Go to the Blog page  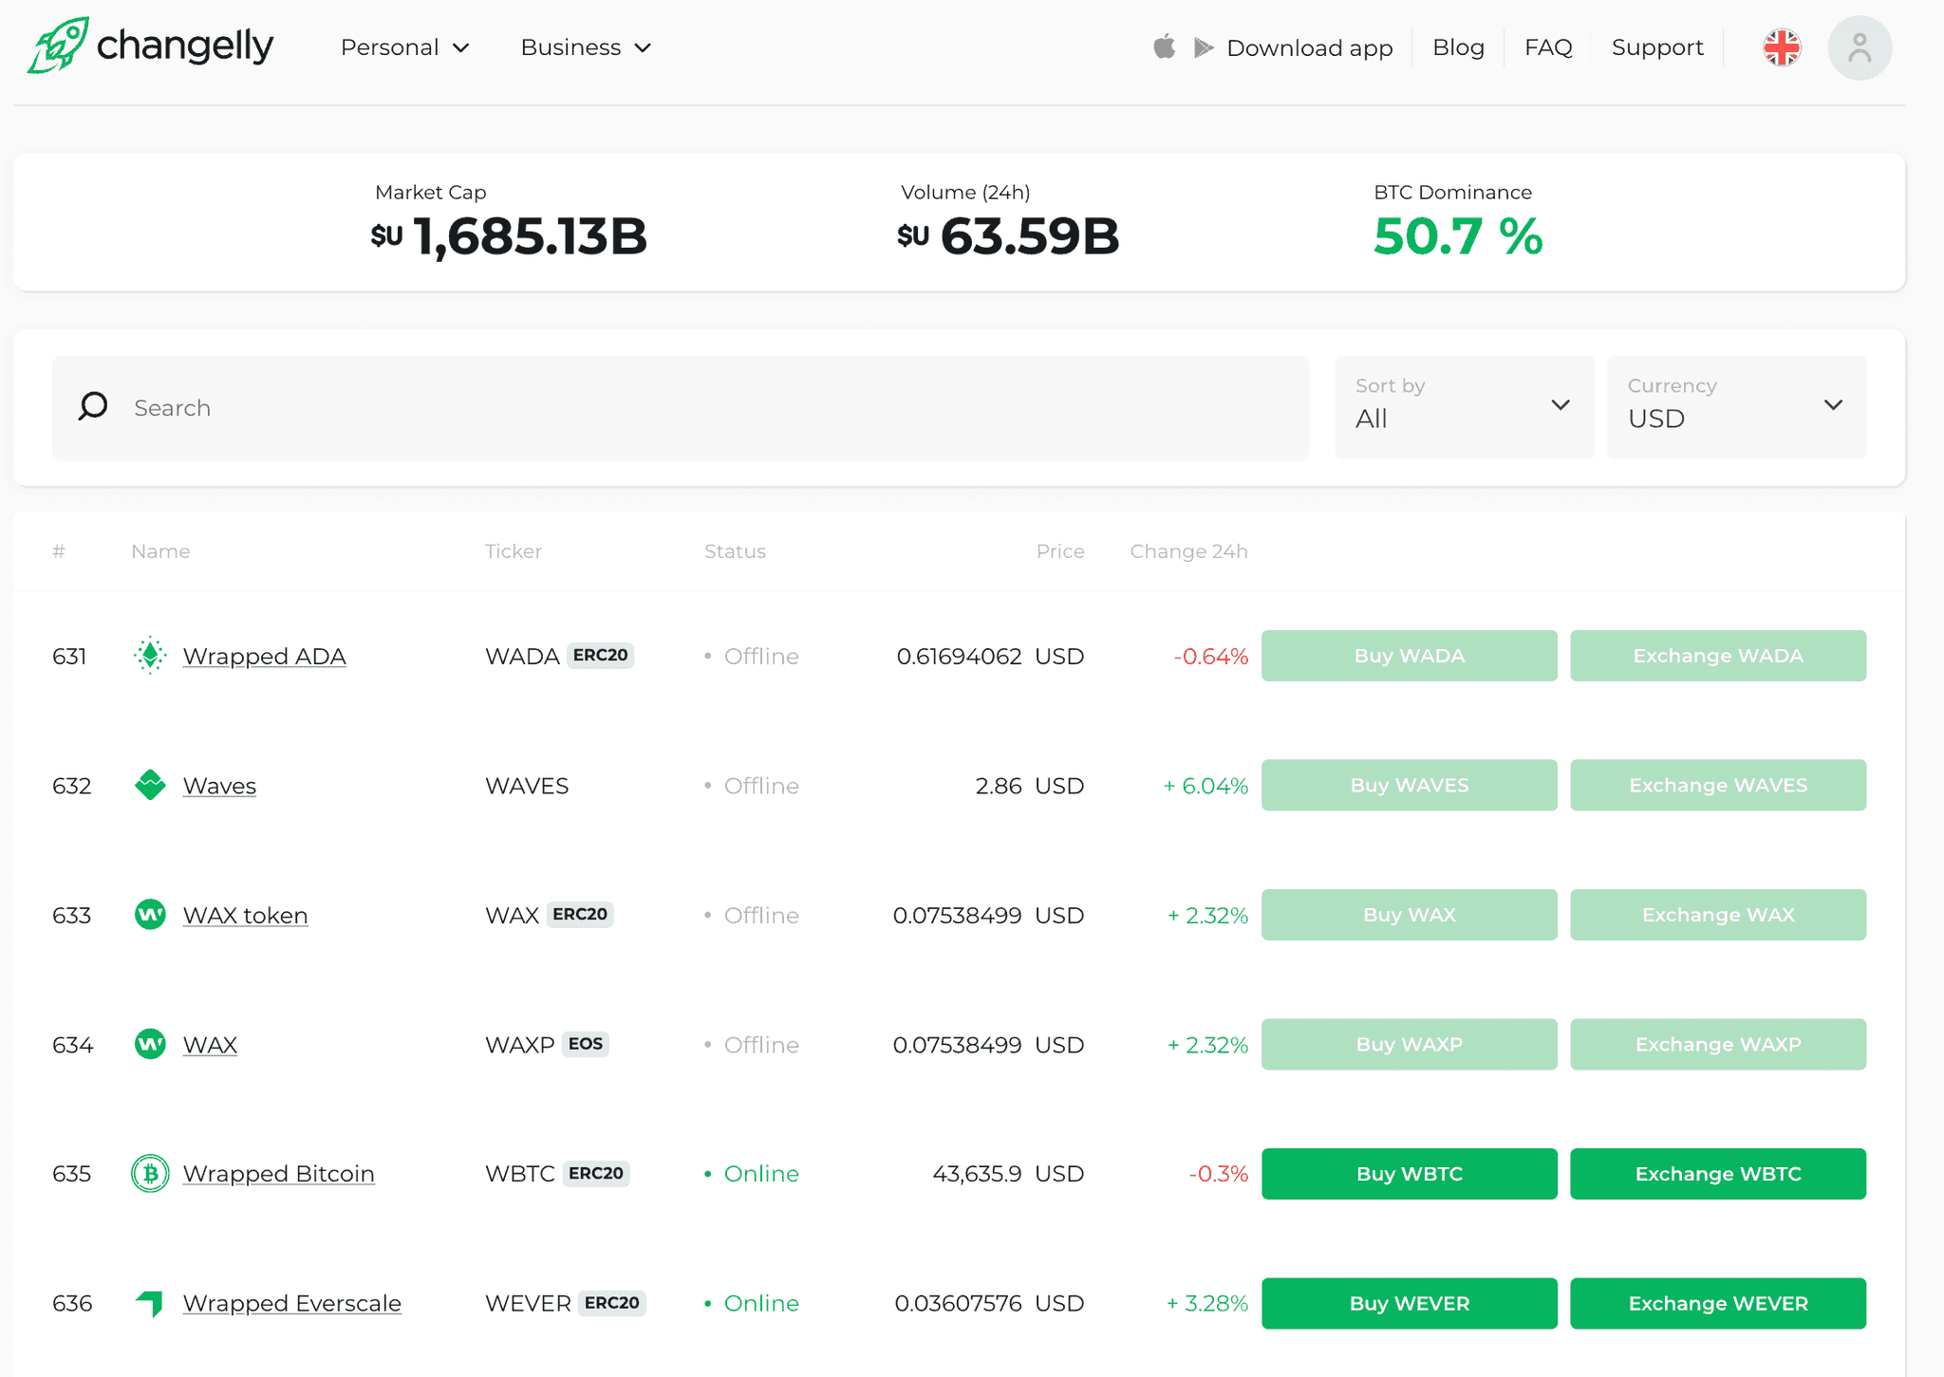pos(1458,47)
